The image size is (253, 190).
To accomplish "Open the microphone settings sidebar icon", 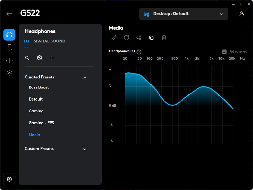I will [9, 47].
